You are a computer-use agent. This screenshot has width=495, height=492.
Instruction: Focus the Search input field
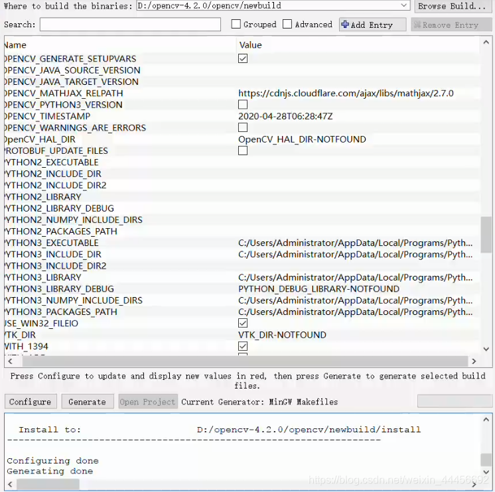130,25
